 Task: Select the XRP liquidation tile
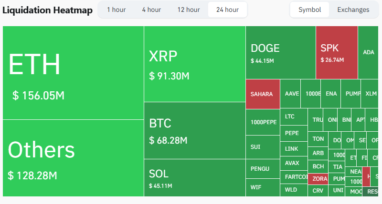(194, 64)
